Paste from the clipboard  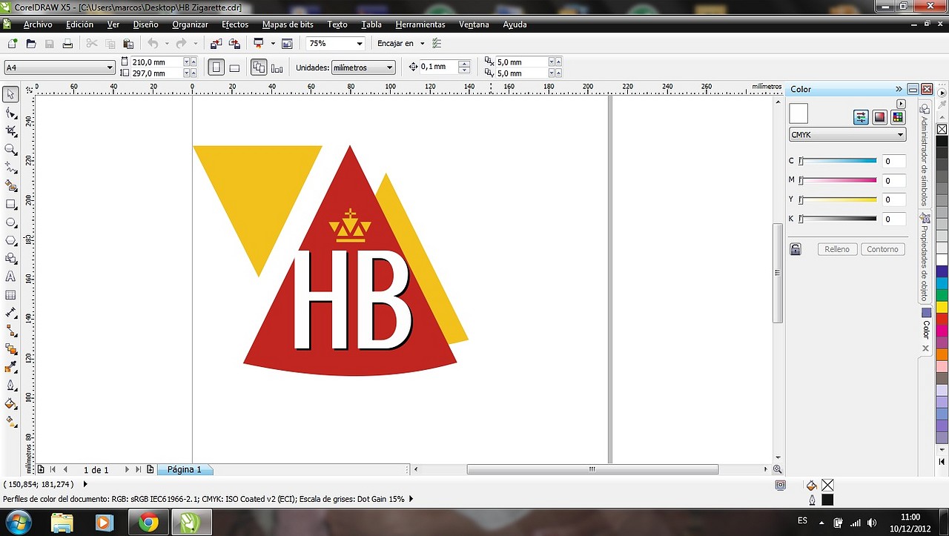[x=128, y=44]
